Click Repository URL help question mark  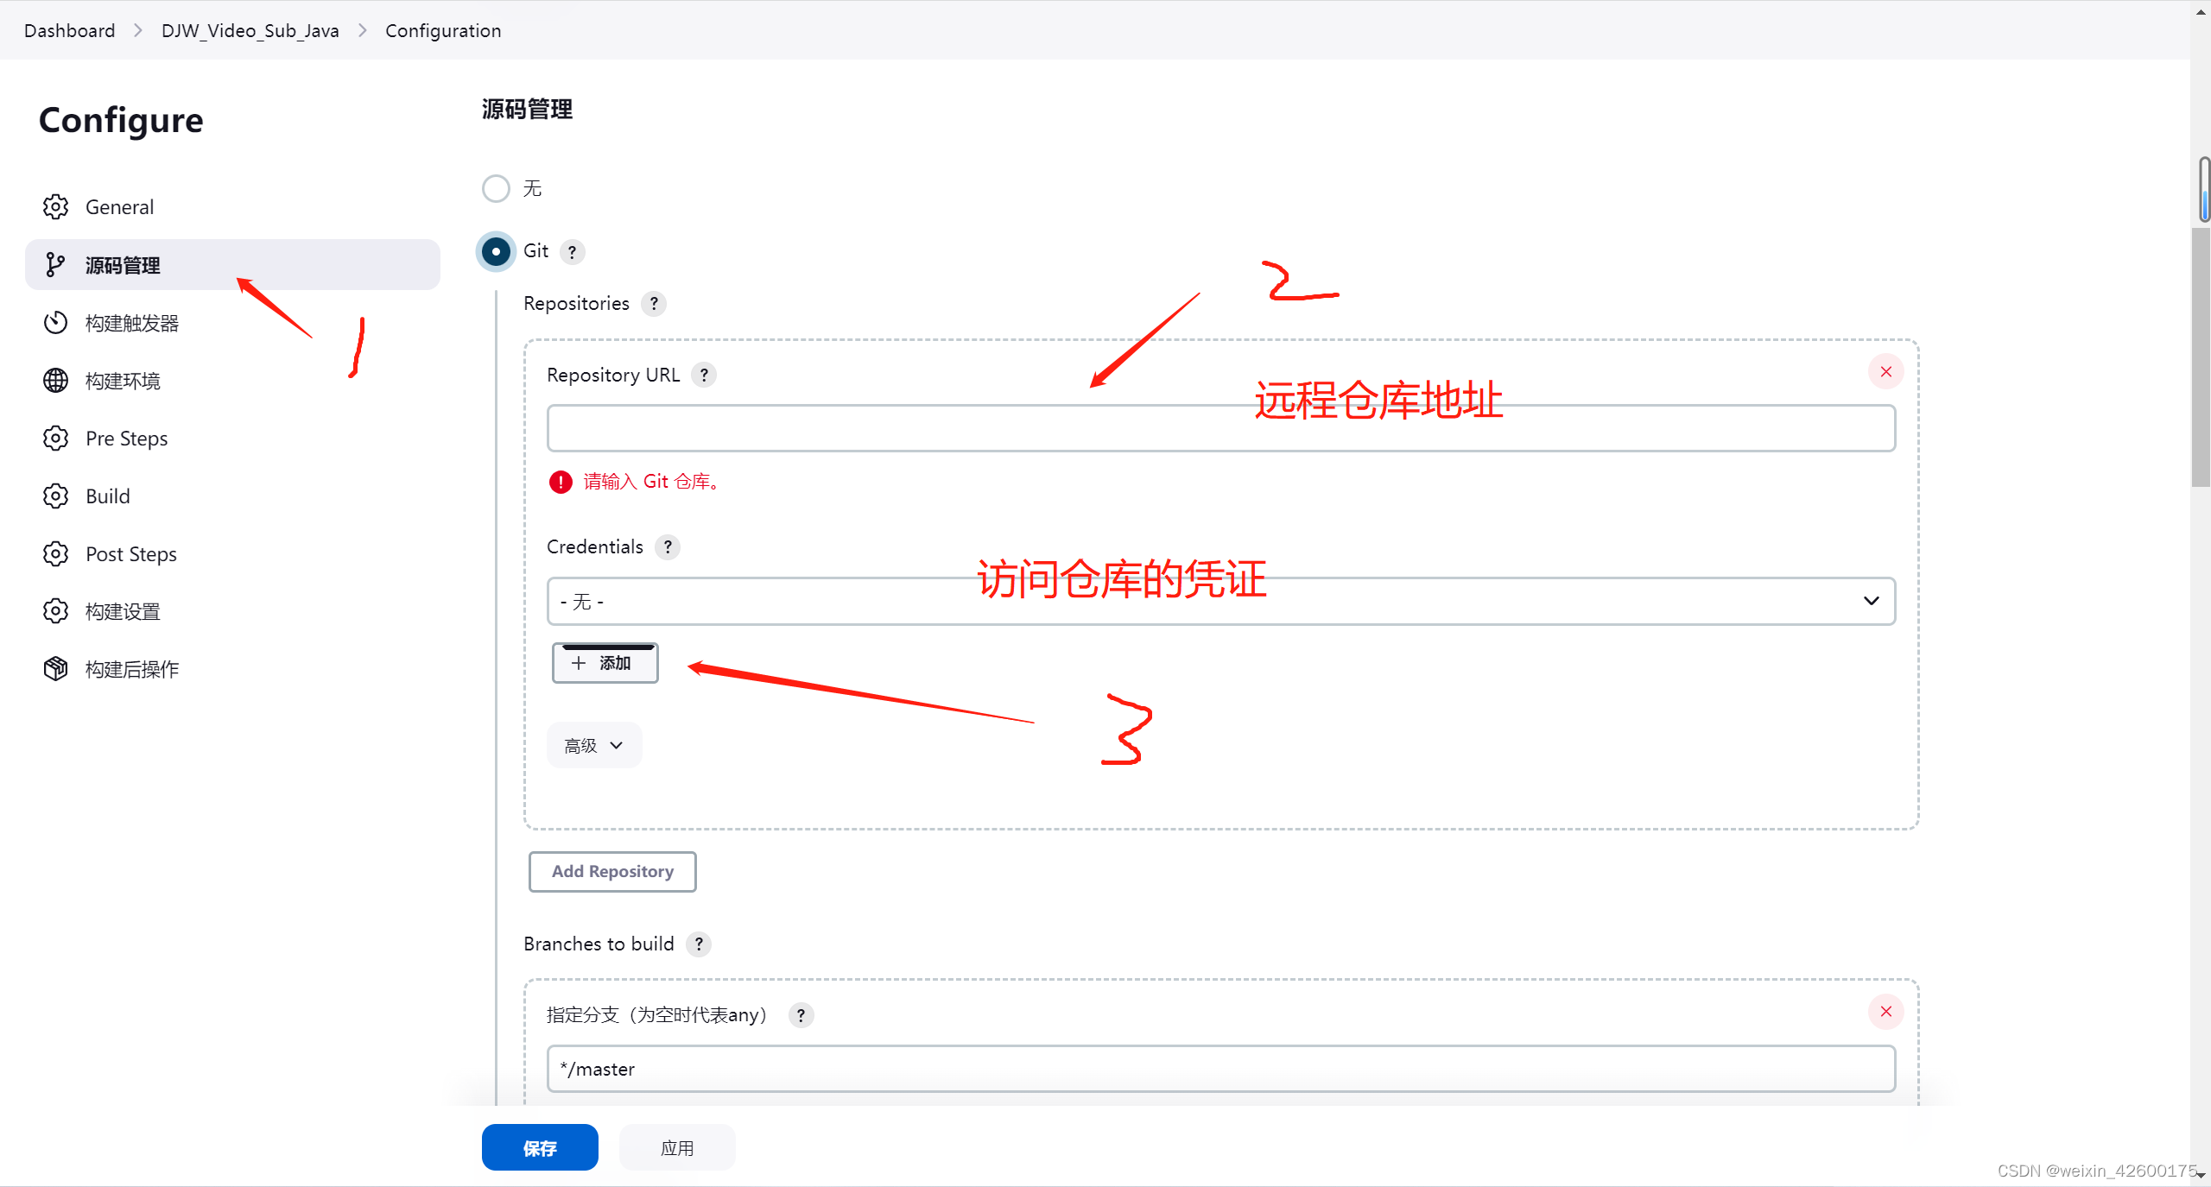coord(704,376)
